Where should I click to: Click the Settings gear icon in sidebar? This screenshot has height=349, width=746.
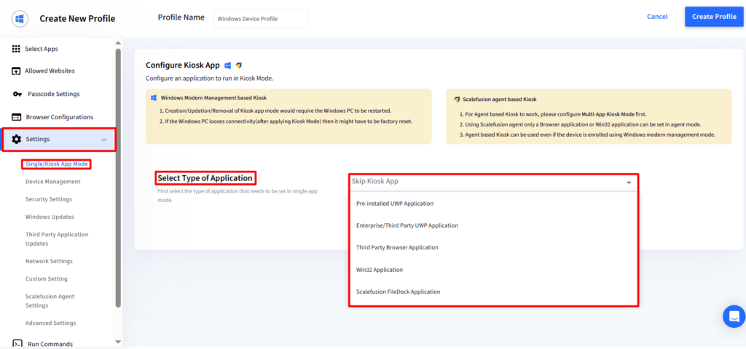pos(17,139)
